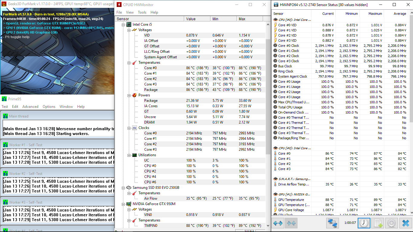Click the Intel Core i5 chip icon in HWMonitor
The image size is (413, 232).
tap(129, 24)
